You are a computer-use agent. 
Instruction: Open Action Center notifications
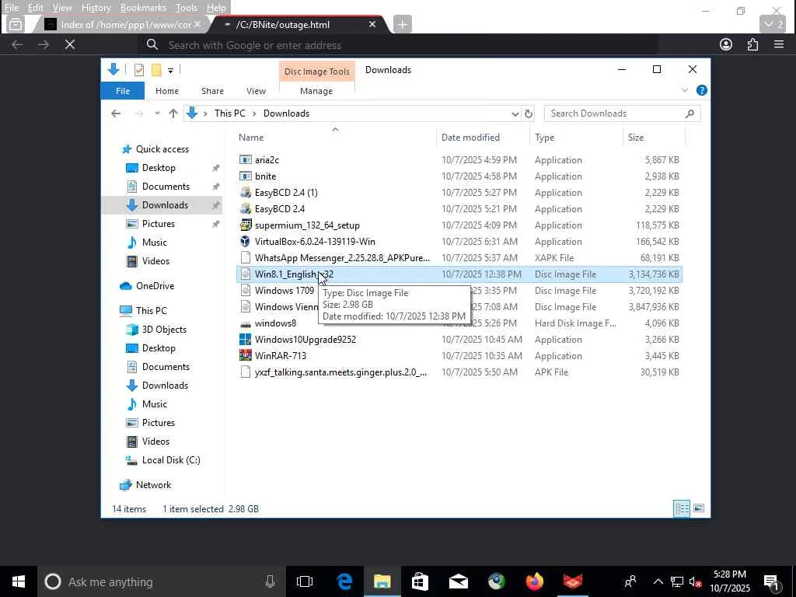tap(771, 581)
